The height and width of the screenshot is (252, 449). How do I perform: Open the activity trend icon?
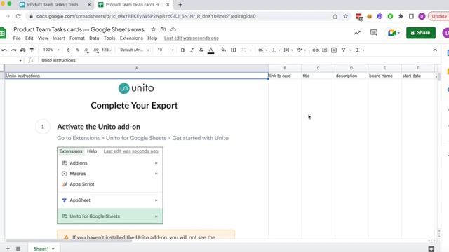[357, 33]
